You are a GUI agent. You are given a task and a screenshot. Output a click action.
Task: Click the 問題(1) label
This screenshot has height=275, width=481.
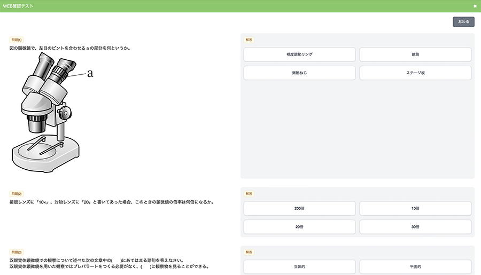point(17,40)
